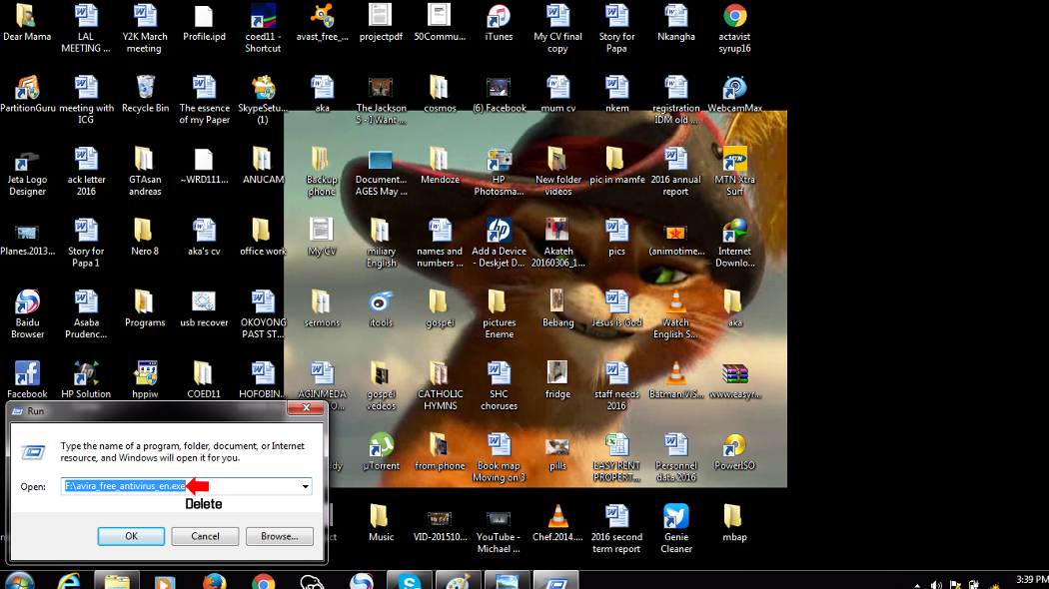Select the Chef.2014 VLC file
Image resolution: width=1049 pixels, height=589 pixels.
pos(557,523)
